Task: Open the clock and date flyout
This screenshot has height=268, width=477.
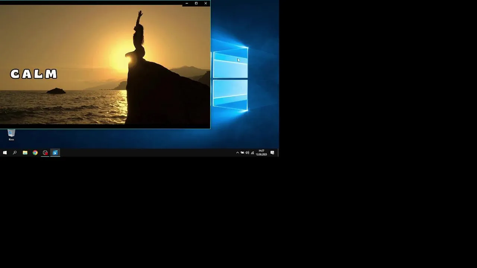Action: (261, 153)
